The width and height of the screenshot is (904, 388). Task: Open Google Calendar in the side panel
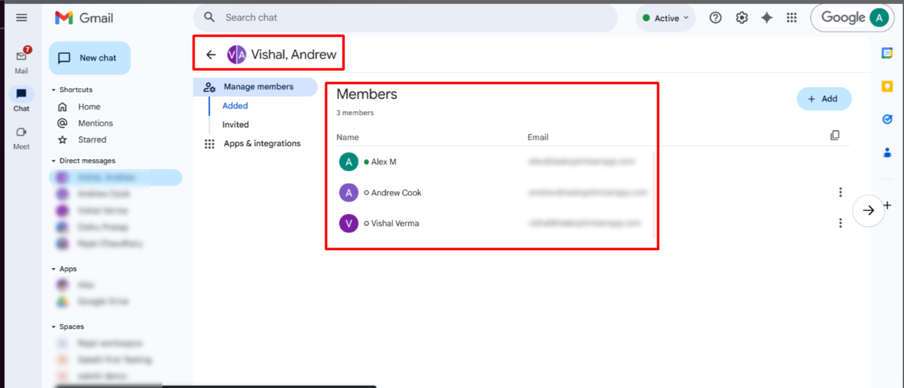click(x=887, y=53)
